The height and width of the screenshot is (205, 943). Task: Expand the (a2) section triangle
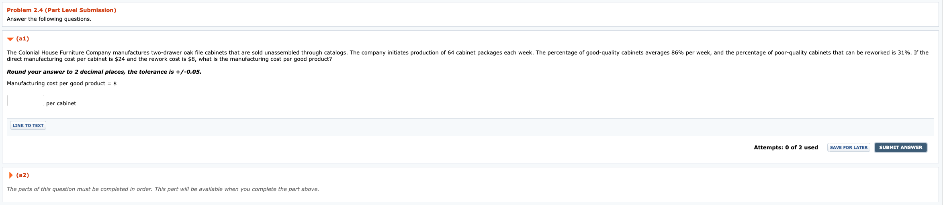click(11, 175)
